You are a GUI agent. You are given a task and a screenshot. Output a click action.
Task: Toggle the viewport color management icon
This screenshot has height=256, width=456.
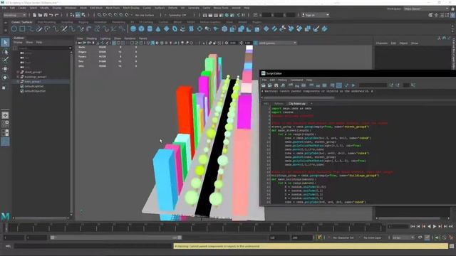coord(255,43)
